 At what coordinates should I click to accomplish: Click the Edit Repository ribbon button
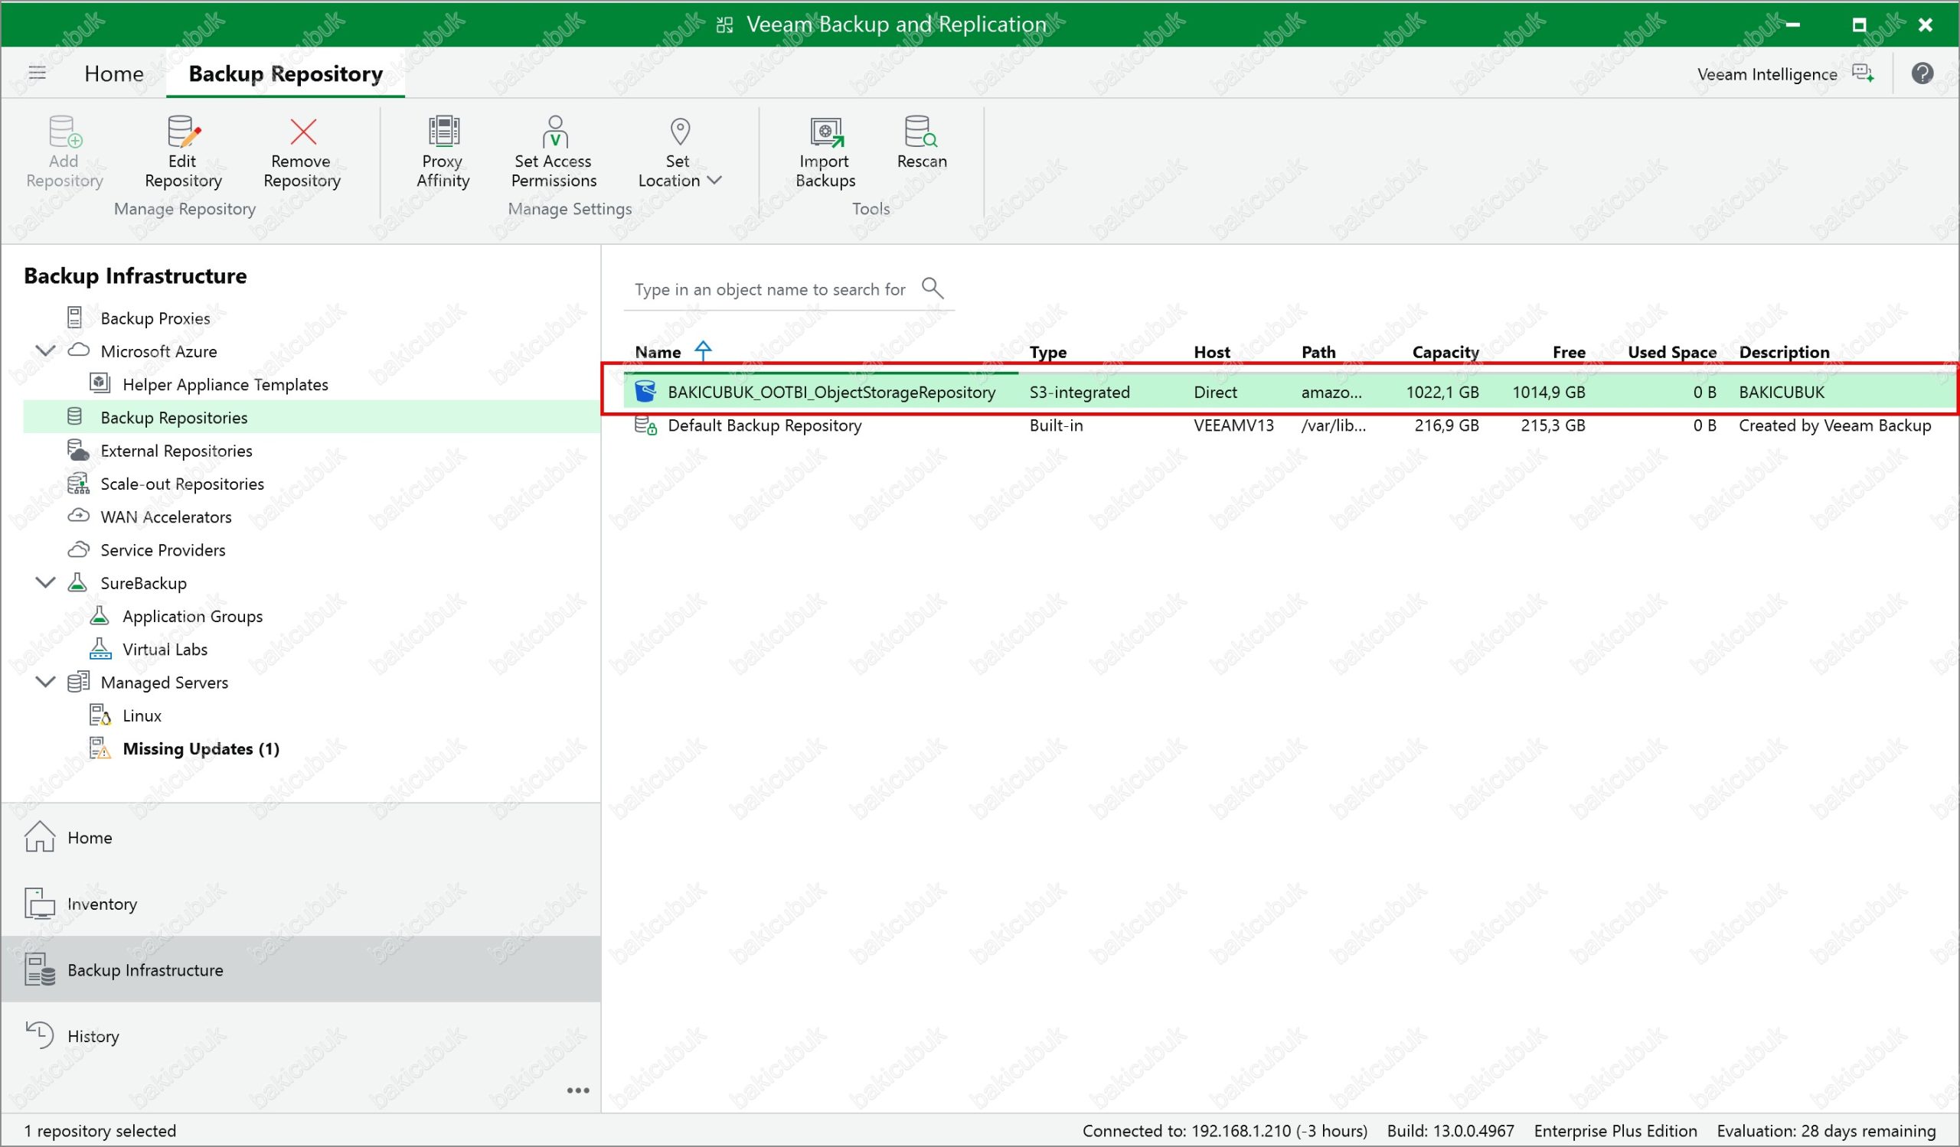coord(183,152)
